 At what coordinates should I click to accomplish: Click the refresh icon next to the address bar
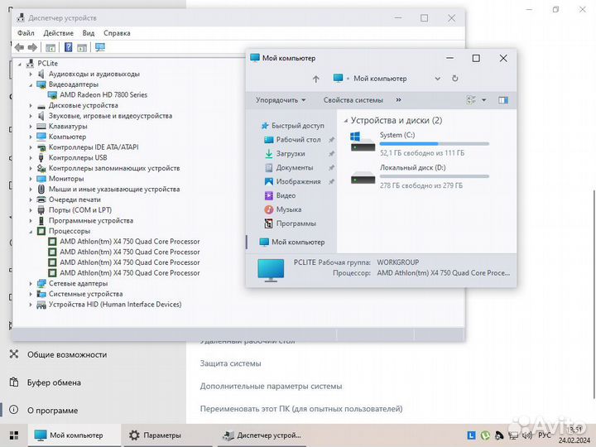[x=454, y=79]
